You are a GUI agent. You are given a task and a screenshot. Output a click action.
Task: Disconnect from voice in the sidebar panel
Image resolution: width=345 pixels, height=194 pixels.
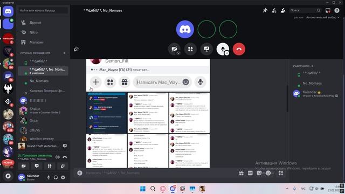pyautogui.click(x=65, y=157)
